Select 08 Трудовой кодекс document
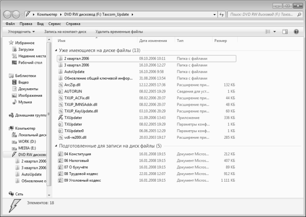This screenshot has width=306, height=217. coord(146,174)
